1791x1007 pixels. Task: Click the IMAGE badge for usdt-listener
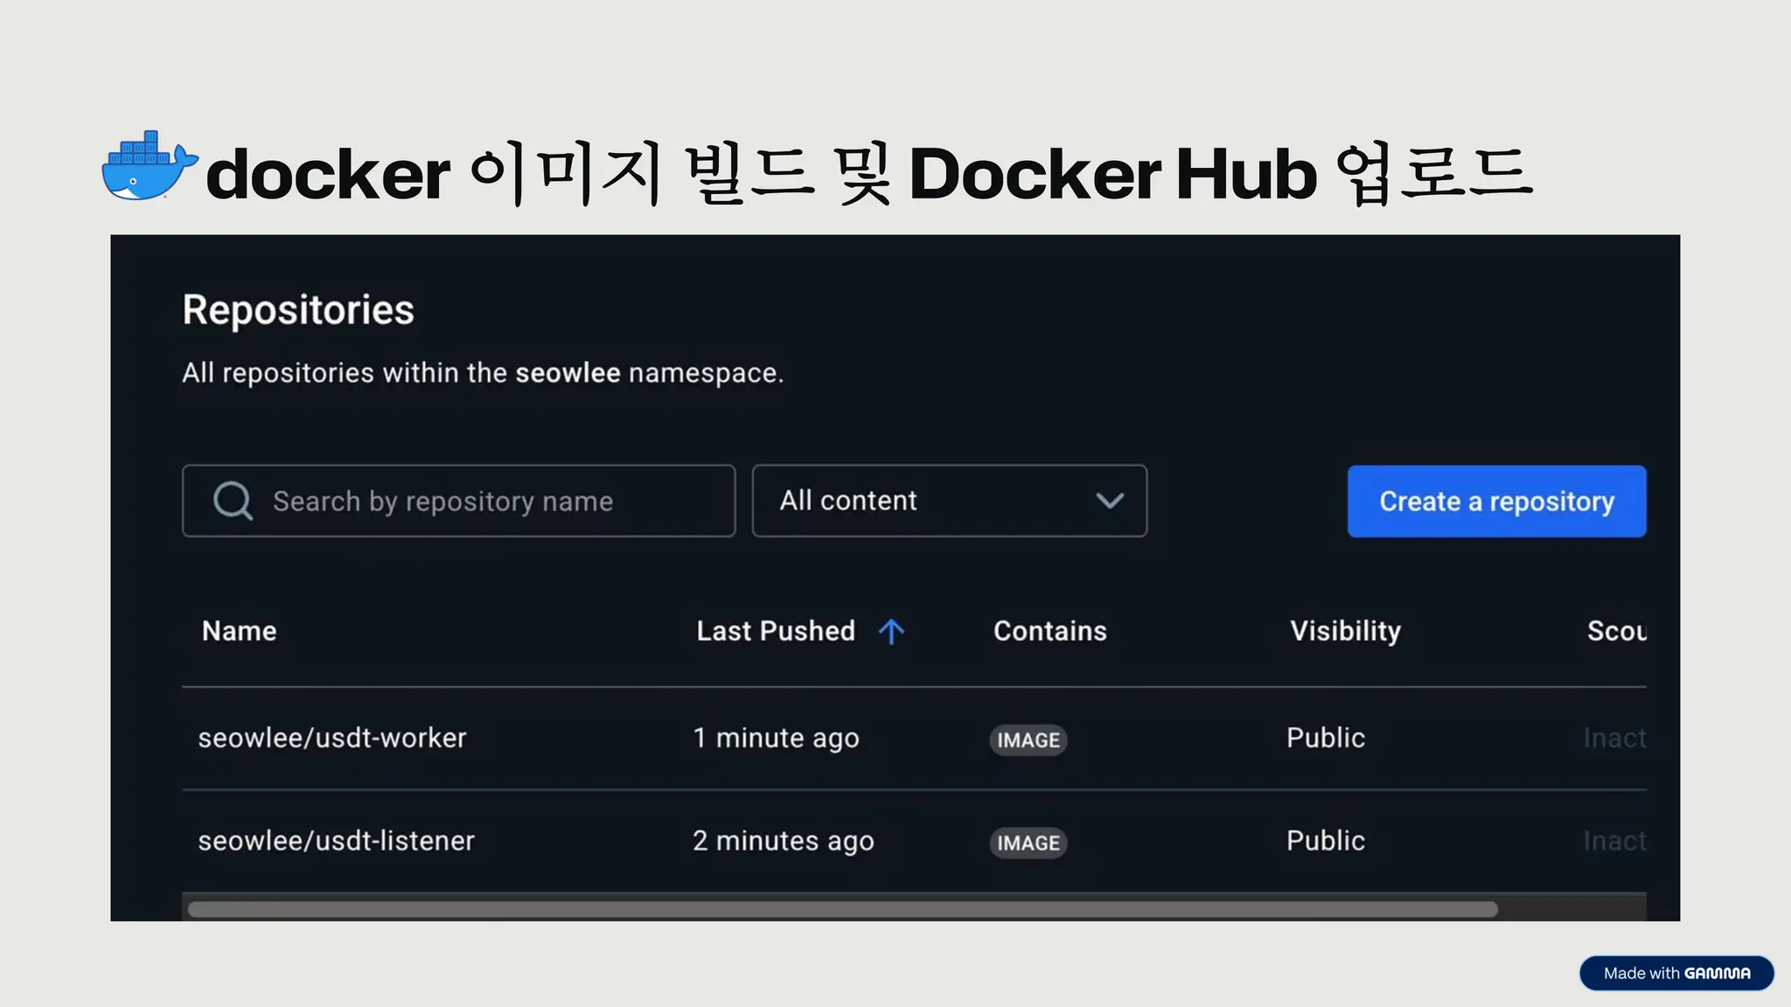1028,843
